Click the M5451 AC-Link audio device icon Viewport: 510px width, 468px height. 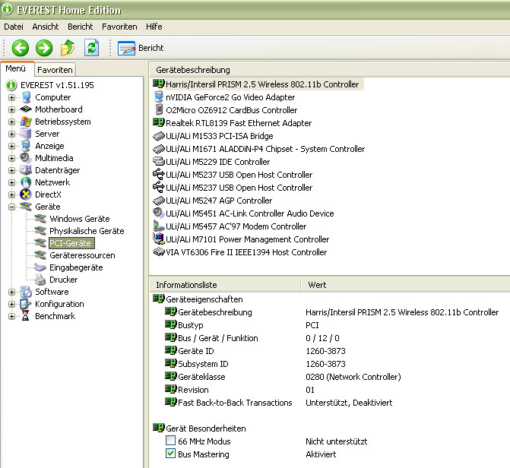click(158, 213)
